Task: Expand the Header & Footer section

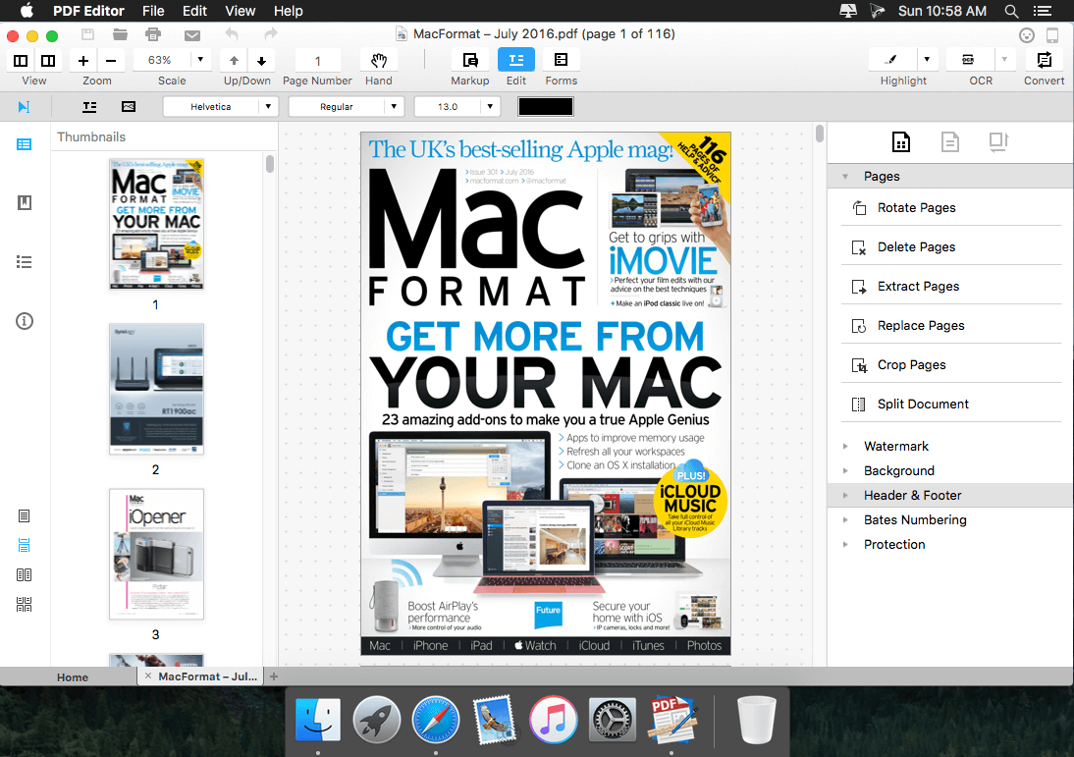Action: click(845, 495)
